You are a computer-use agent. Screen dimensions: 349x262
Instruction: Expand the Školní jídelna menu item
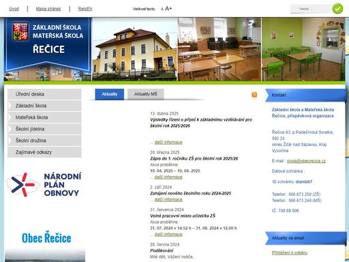click(44, 129)
